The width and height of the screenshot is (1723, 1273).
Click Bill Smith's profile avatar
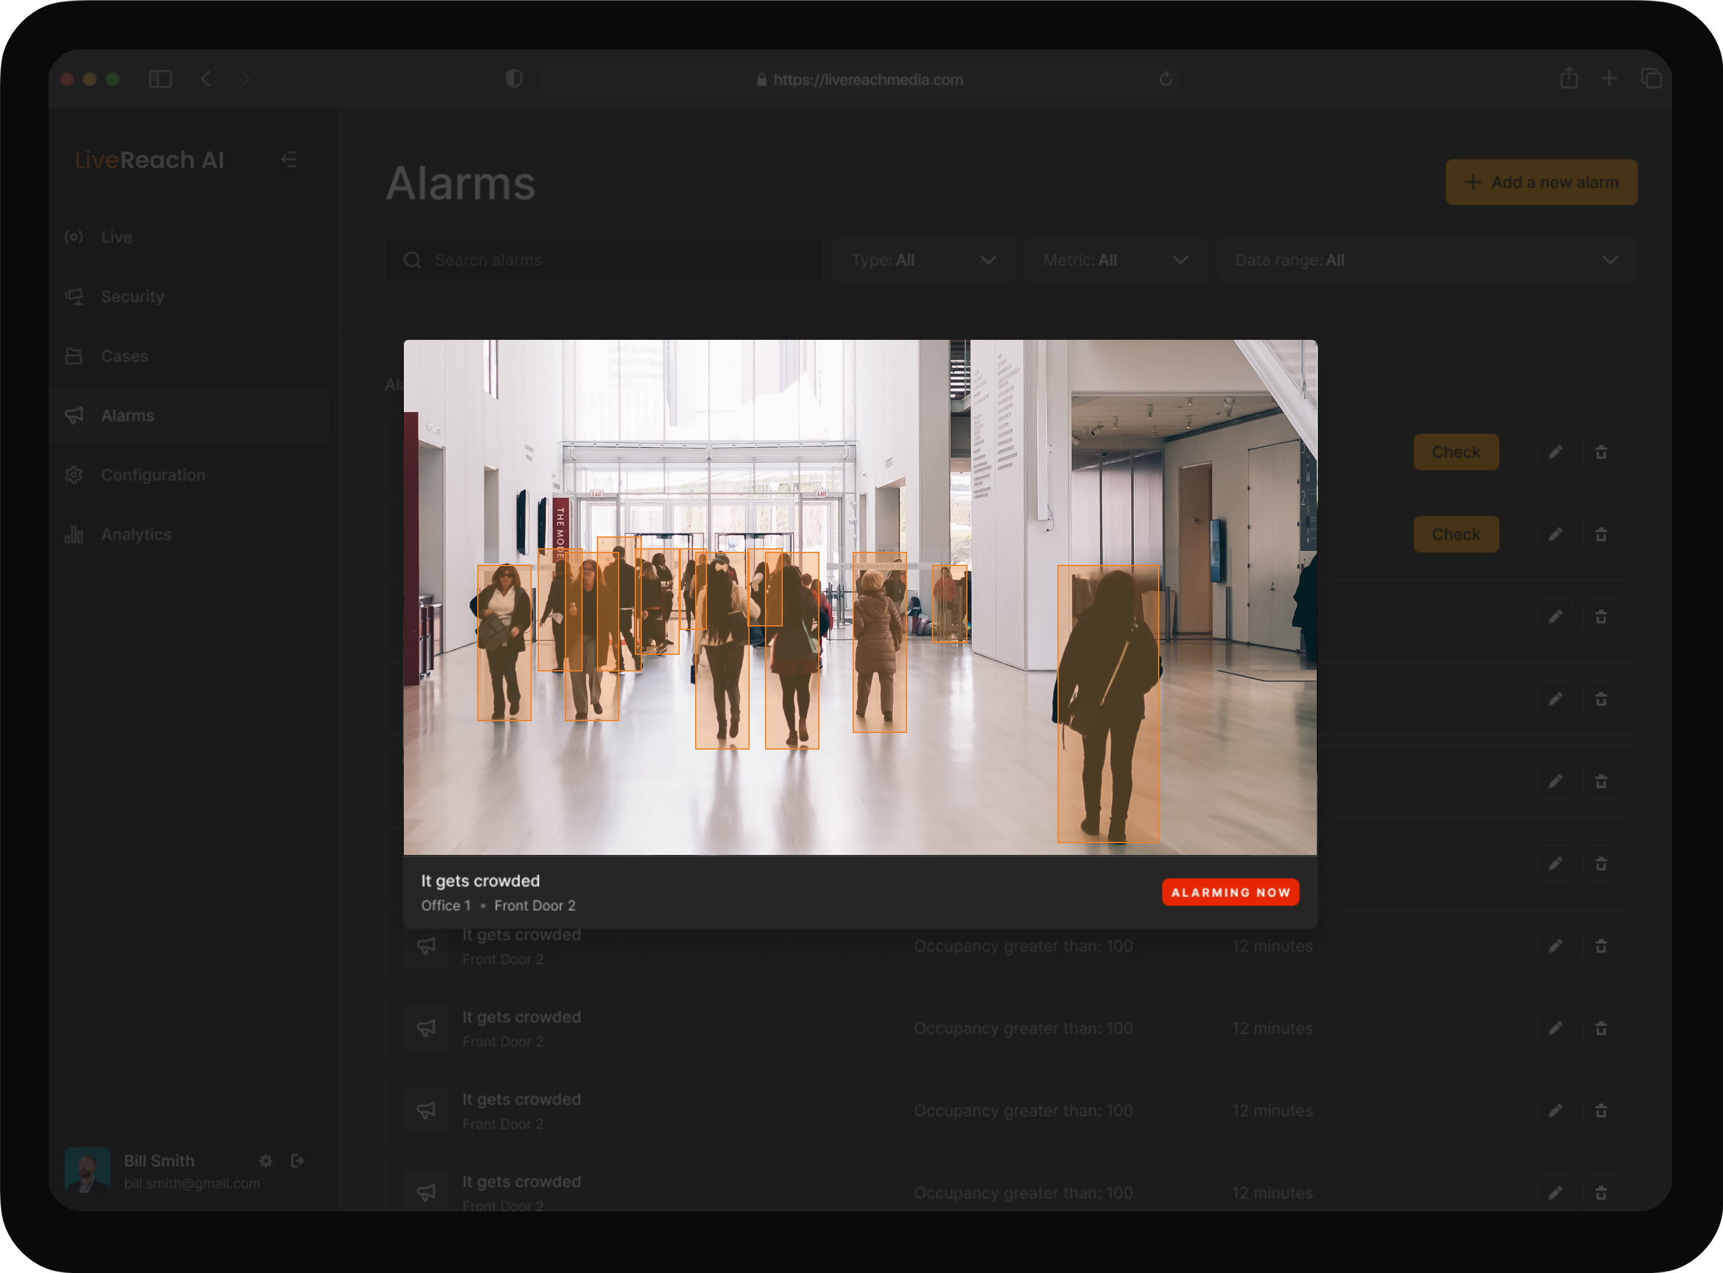pyautogui.click(x=87, y=1170)
